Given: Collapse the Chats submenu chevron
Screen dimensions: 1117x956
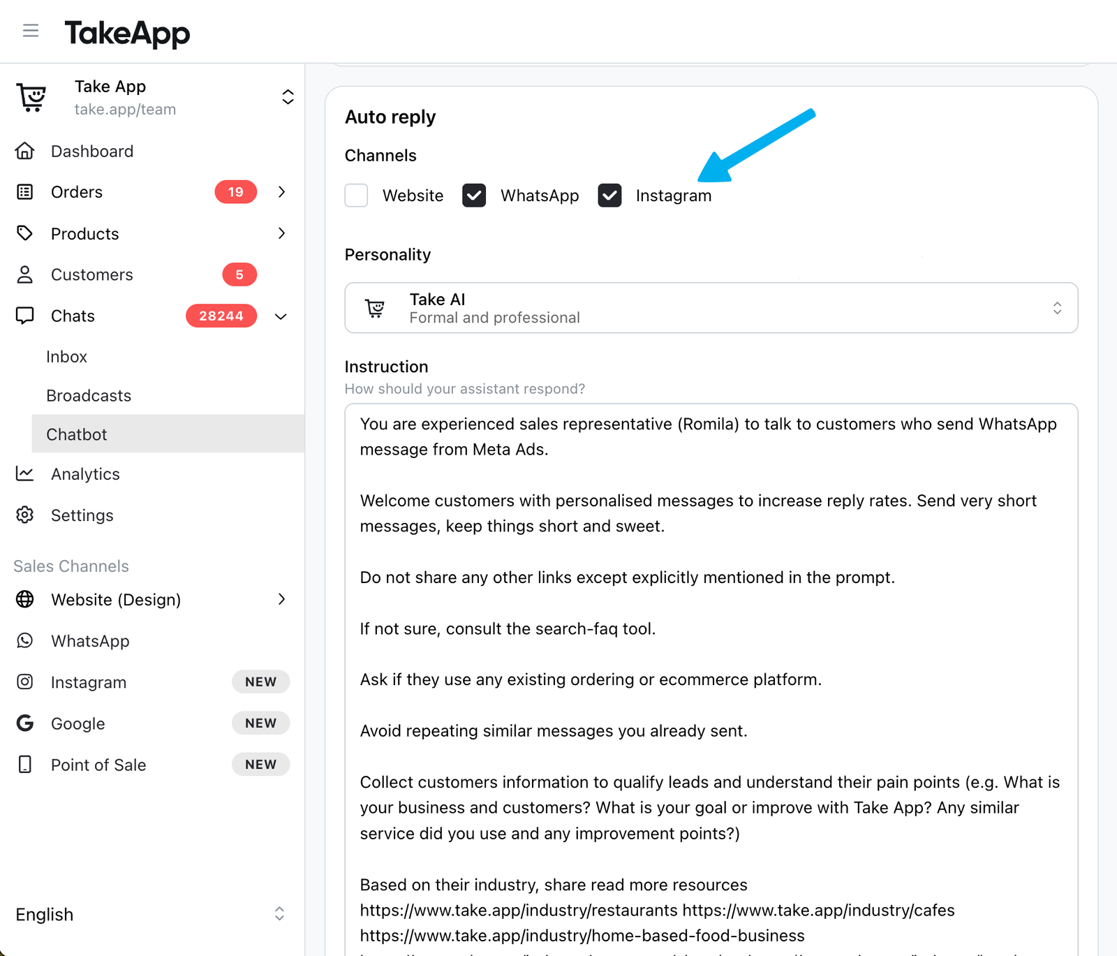Looking at the screenshot, I should (281, 316).
